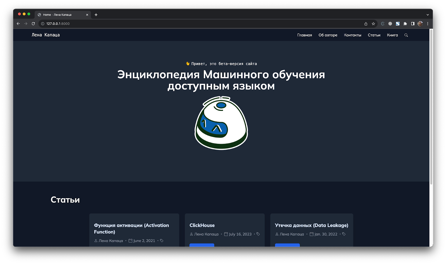Image resolution: width=446 pixels, height=264 pixels.
Task: Click the blue button on the ClickHouse card
Action: tap(202, 245)
